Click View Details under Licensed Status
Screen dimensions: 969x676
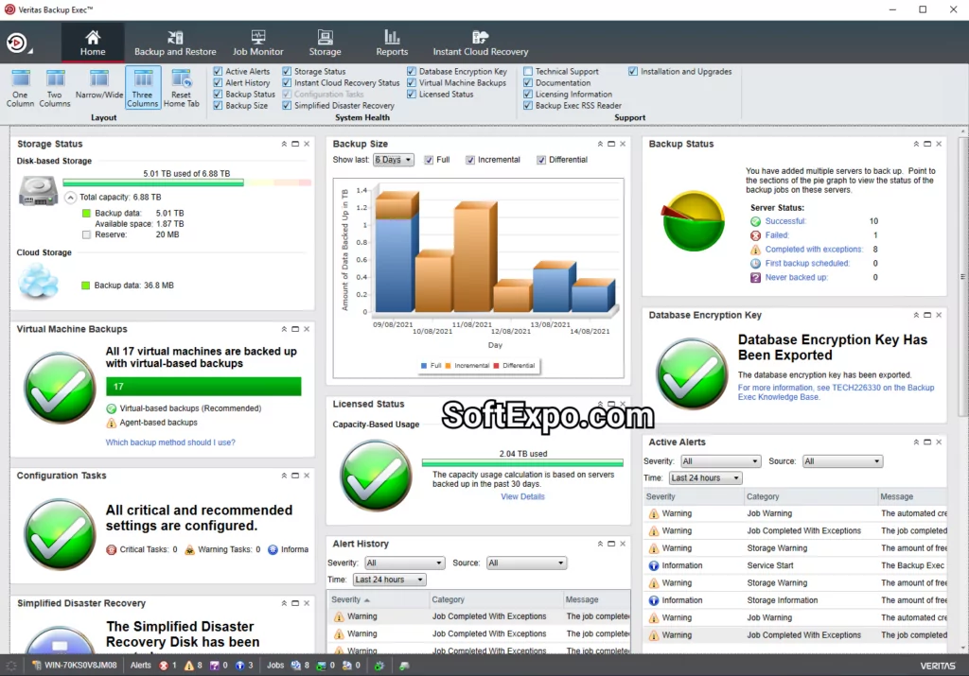522,495
